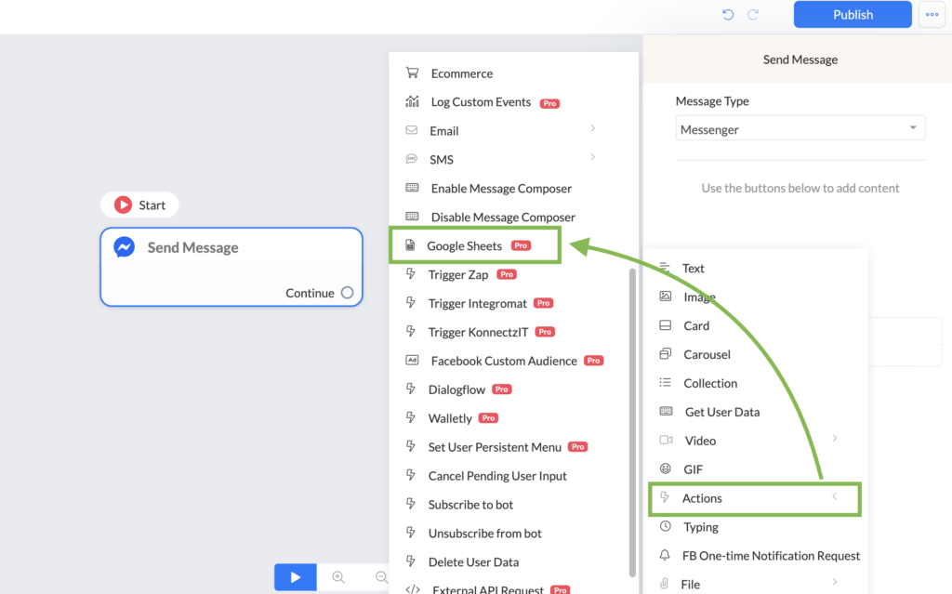Open the three-dots more options menu
Screen dimensions: 952x594
click(x=932, y=15)
